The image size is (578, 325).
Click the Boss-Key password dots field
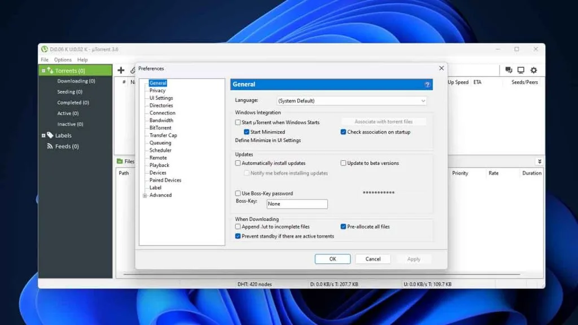coord(379,193)
